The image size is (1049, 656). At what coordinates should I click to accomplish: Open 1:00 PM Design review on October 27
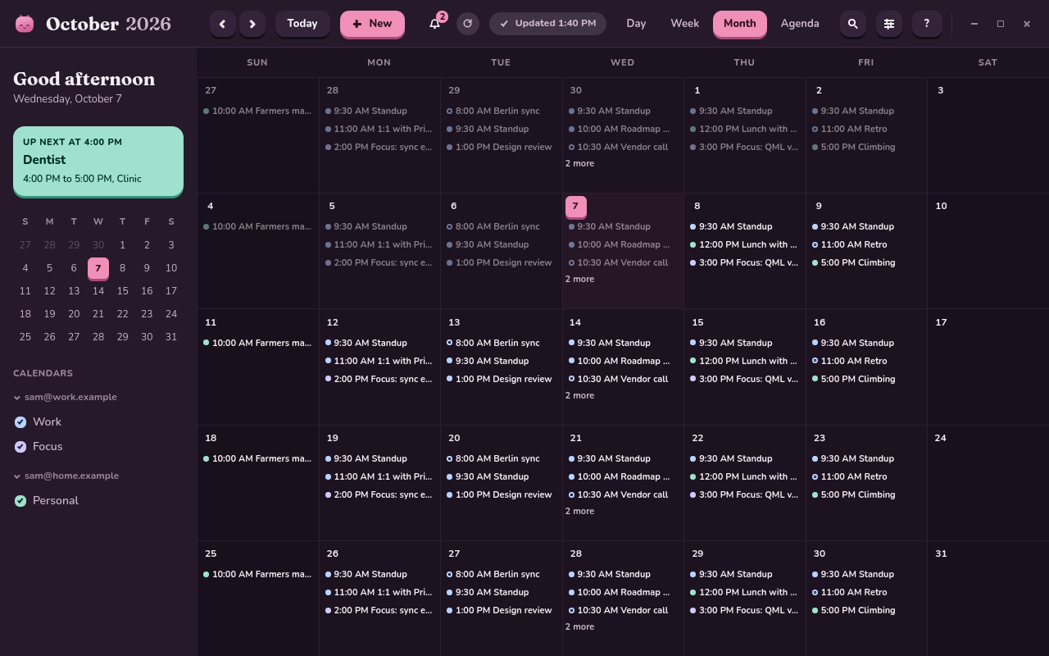click(x=501, y=610)
